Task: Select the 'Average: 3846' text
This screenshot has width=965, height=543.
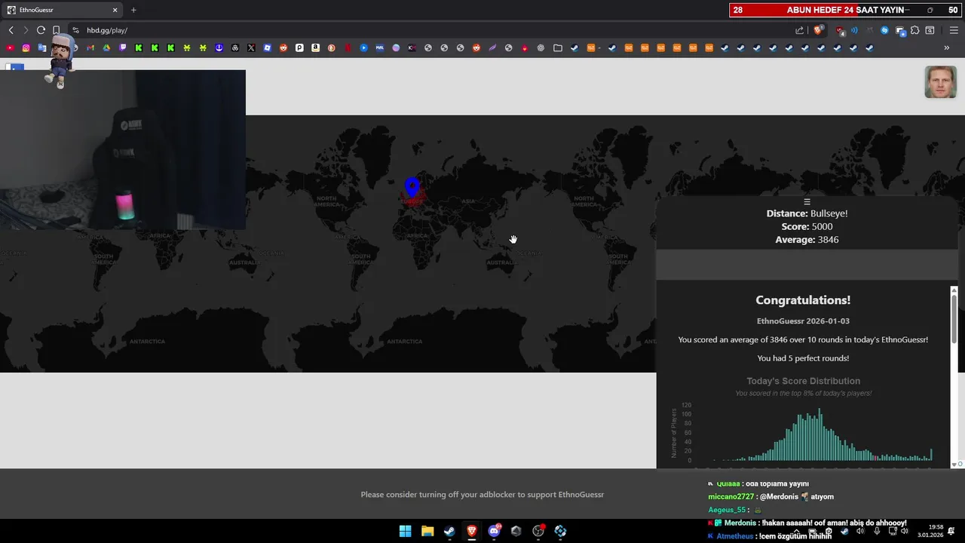Action: [x=807, y=240]
